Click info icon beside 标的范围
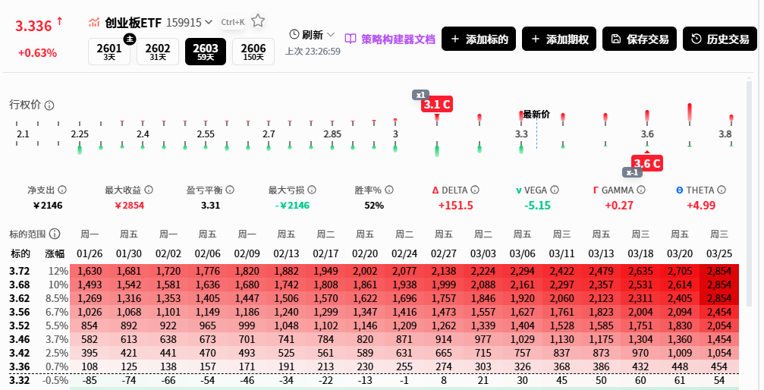The image size is (764, 390). 55,234
